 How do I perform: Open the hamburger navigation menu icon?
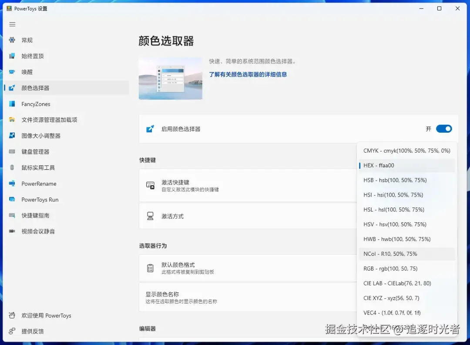click(12, 24)
